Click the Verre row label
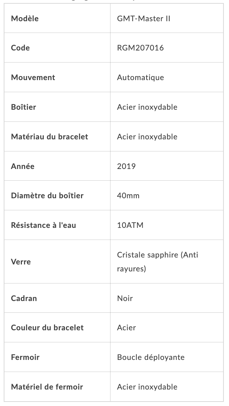 [x=21, y=262]
